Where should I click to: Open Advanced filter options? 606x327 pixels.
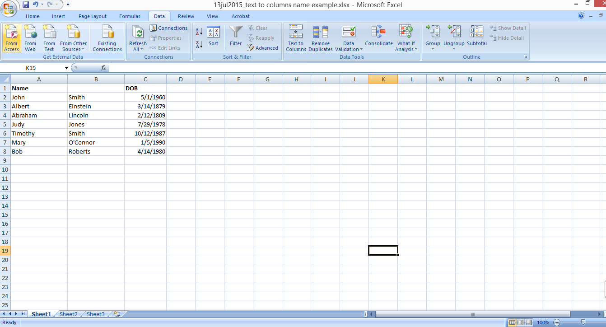pyautogui.click(x=263, y=48)
